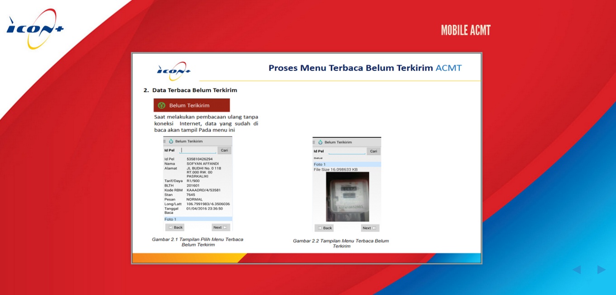Click Next button in Gambar 2.2 screenshot
Viewport: 616px width, 295px height.
click(370, 228)
